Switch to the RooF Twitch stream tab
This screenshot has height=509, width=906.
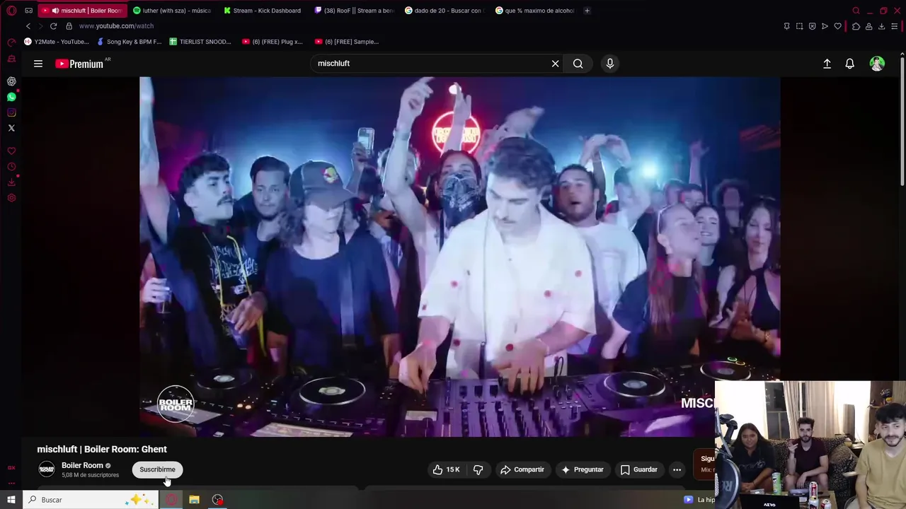pyautogui.click(x=353, y=11)
